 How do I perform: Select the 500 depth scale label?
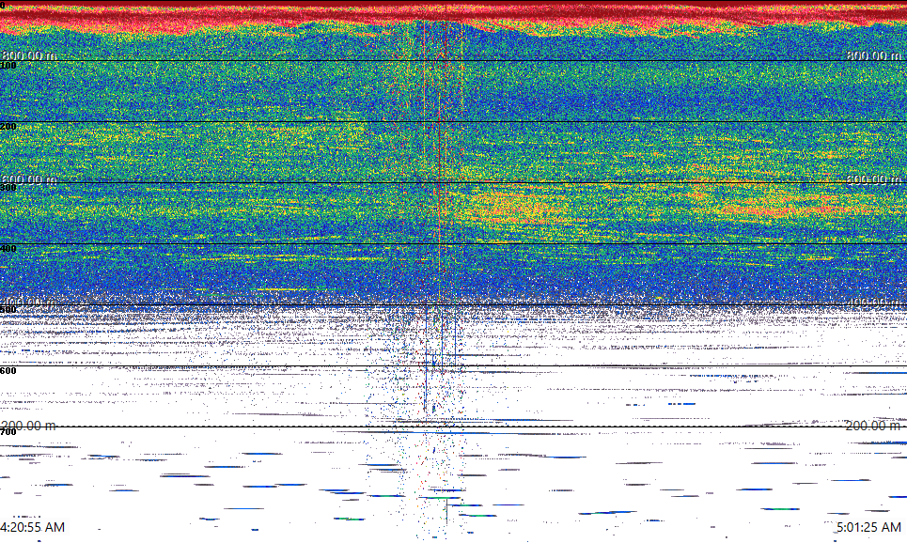[x=8, y=310]
